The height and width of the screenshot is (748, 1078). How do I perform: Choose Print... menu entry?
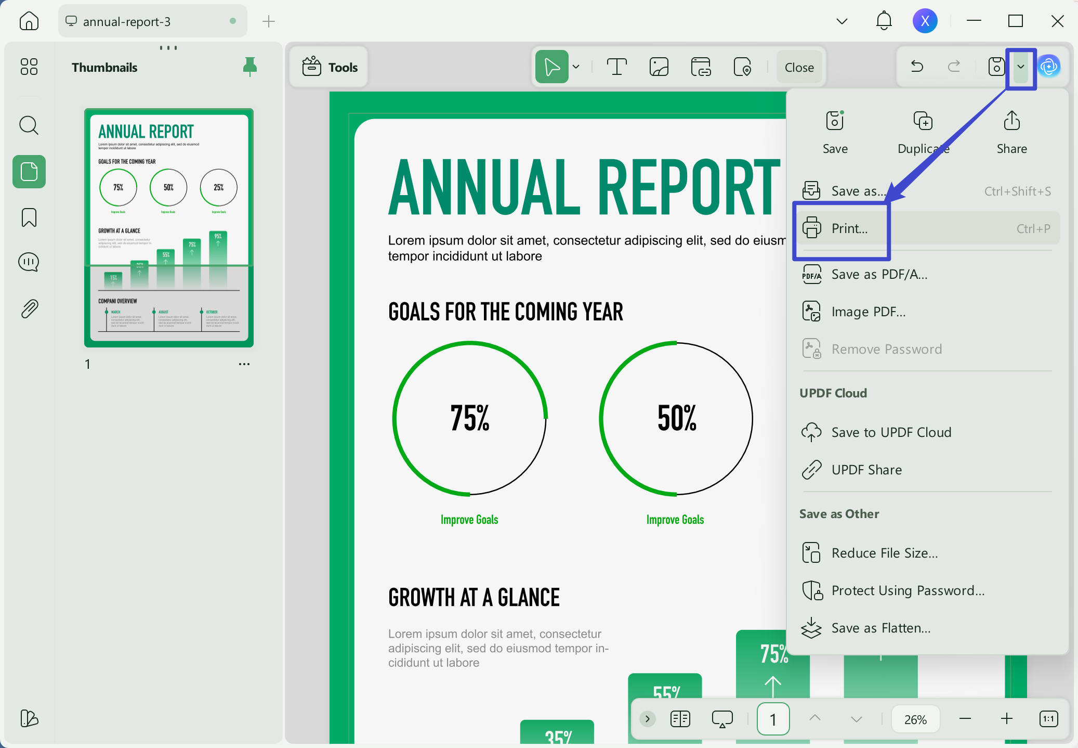tap(927, 228)
